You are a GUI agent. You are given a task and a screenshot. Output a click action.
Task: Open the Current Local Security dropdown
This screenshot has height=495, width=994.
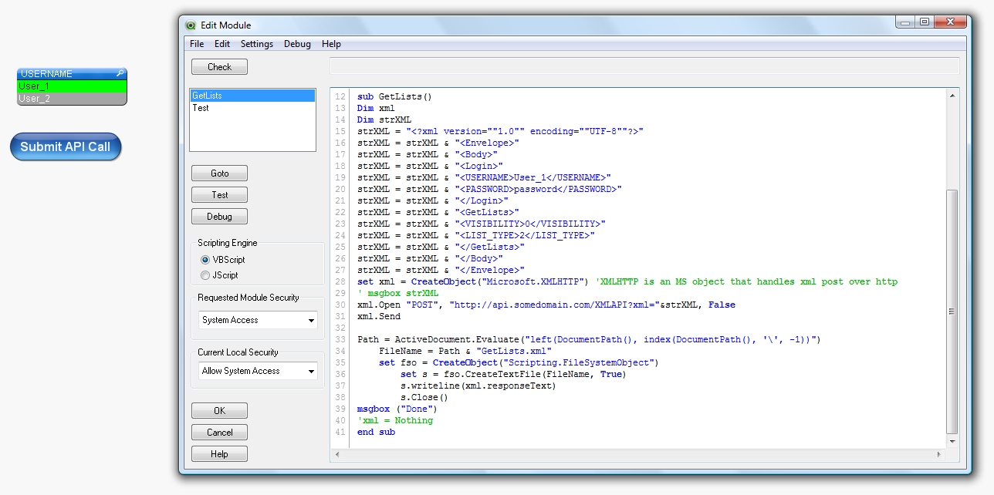point(311,371)
